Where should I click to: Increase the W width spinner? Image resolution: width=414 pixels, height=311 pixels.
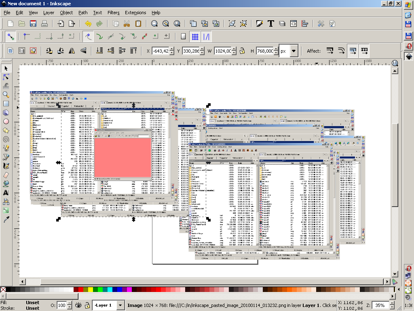coord(234,49)
